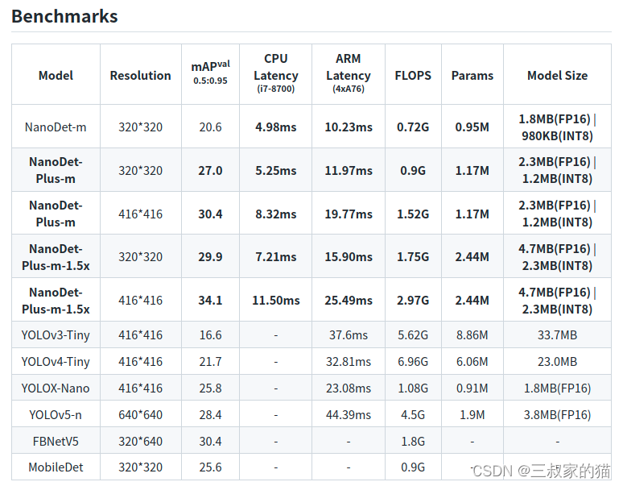
Task: Click the "ARM Latency (4xA76)" header
Action: (x=348, y=73)
